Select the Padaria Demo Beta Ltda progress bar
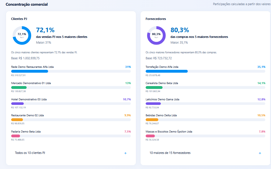271x169 pixels. (71, 136)
